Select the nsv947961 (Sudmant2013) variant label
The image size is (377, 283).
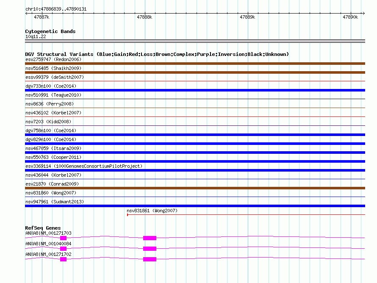tap(55, 202)
